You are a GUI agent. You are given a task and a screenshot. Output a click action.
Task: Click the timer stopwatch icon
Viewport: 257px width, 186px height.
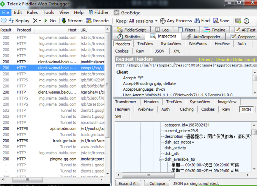(246, 21)
